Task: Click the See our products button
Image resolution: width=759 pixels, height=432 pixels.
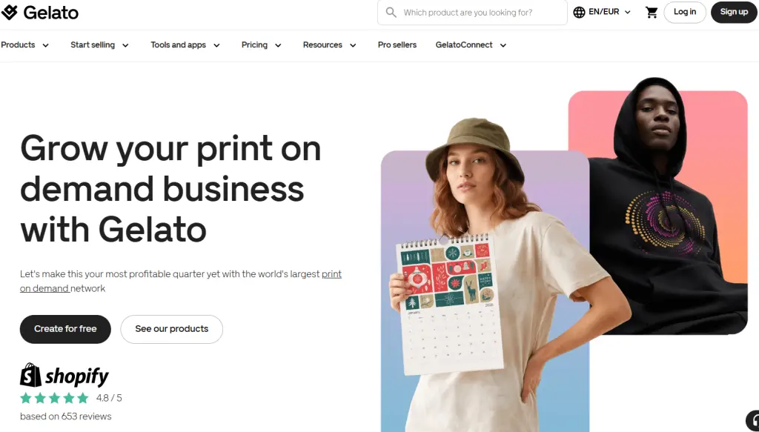Action: click(171, 329)
